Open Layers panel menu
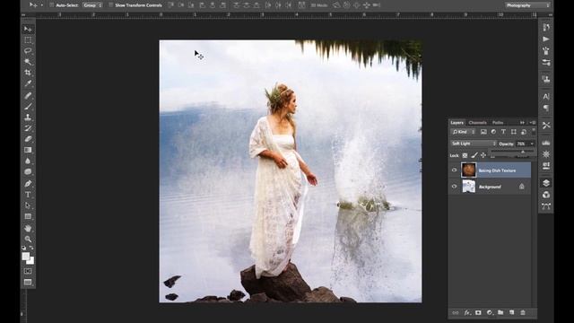Screen dimensions: 574x323 pyautogui.click(x=533, y=123)
